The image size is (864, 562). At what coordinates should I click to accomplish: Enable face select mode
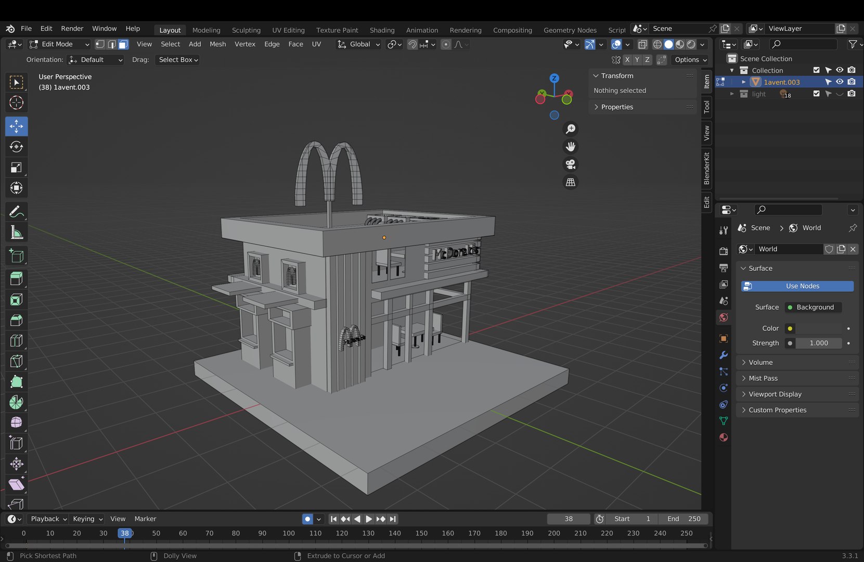pos(123,44)
